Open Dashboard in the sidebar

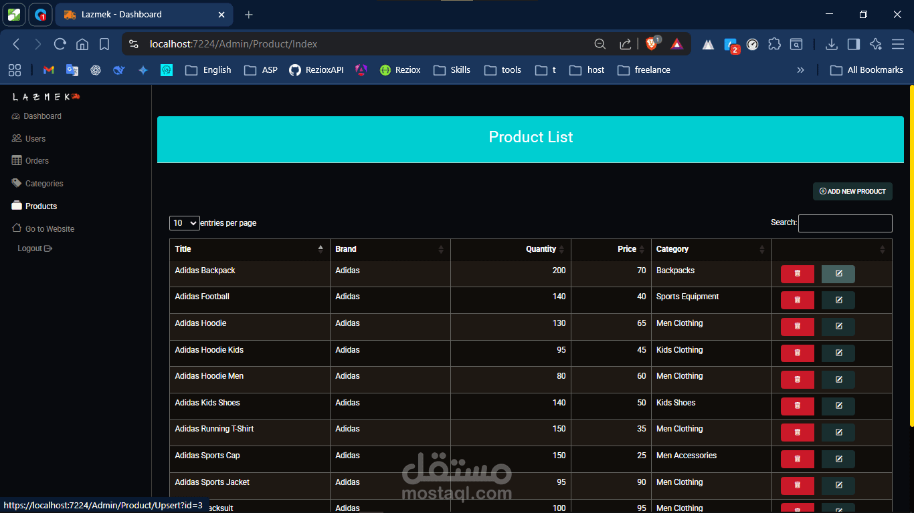(x=37, y=116)
